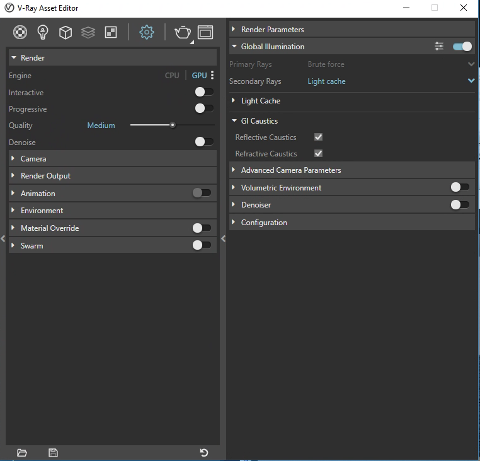Click the open folder icon at bottom
Screen dimensions: 480x461
tap(22, 453)
